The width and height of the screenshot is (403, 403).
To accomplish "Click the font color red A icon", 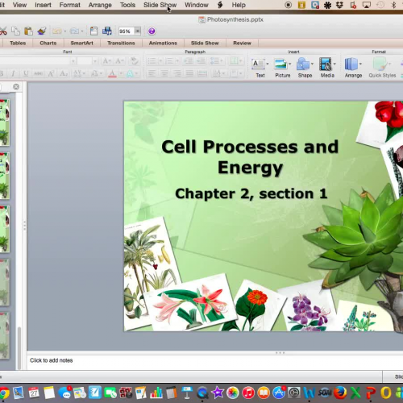I will pos(112,73).
